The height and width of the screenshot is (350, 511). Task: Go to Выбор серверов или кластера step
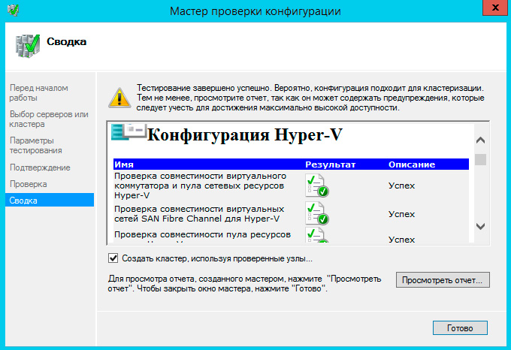49,119
